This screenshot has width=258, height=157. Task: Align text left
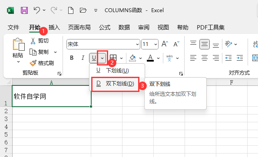tap(193, 58)
